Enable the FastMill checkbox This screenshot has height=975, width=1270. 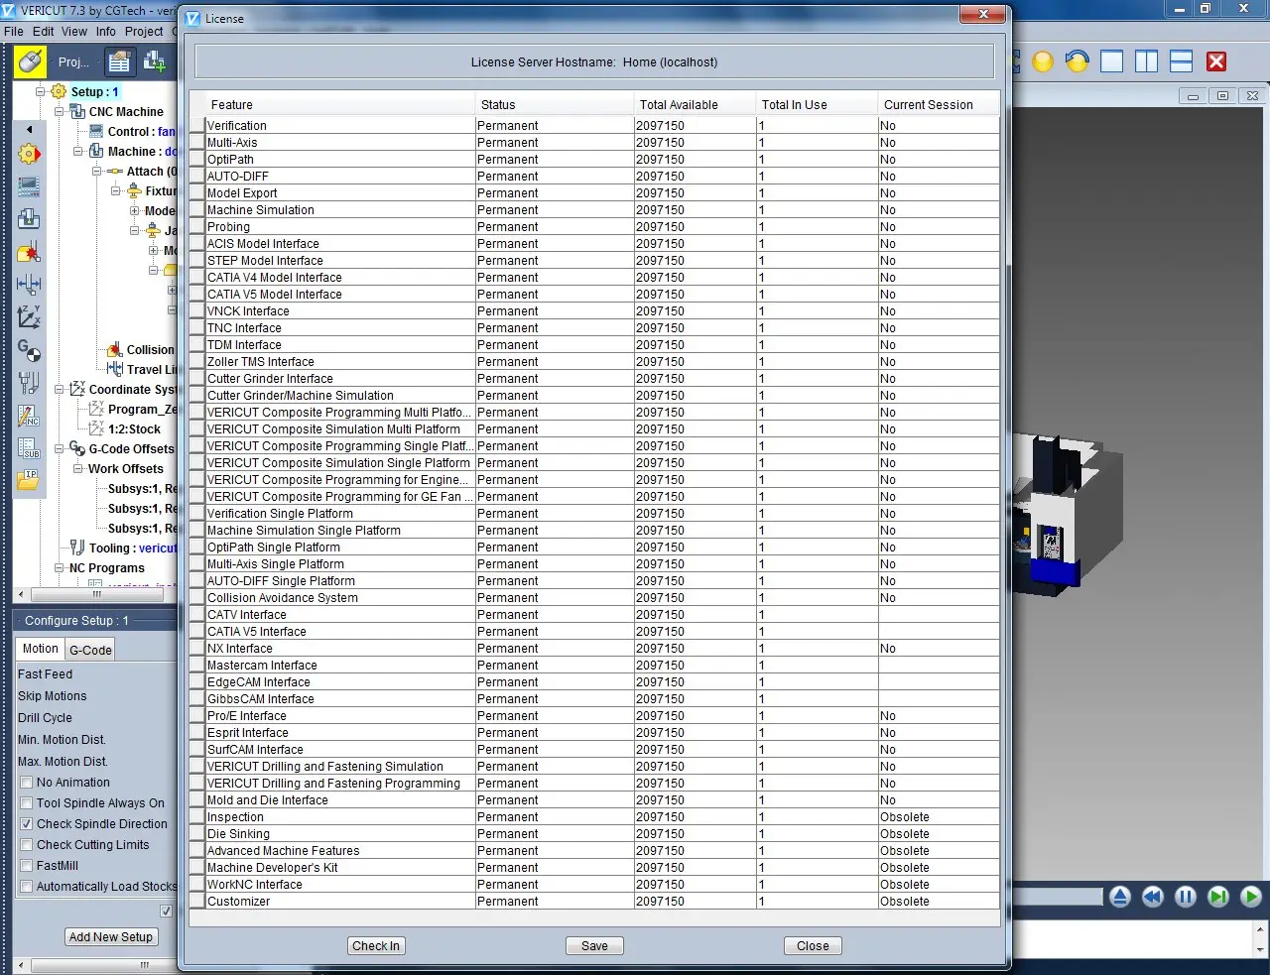[27, 866]
